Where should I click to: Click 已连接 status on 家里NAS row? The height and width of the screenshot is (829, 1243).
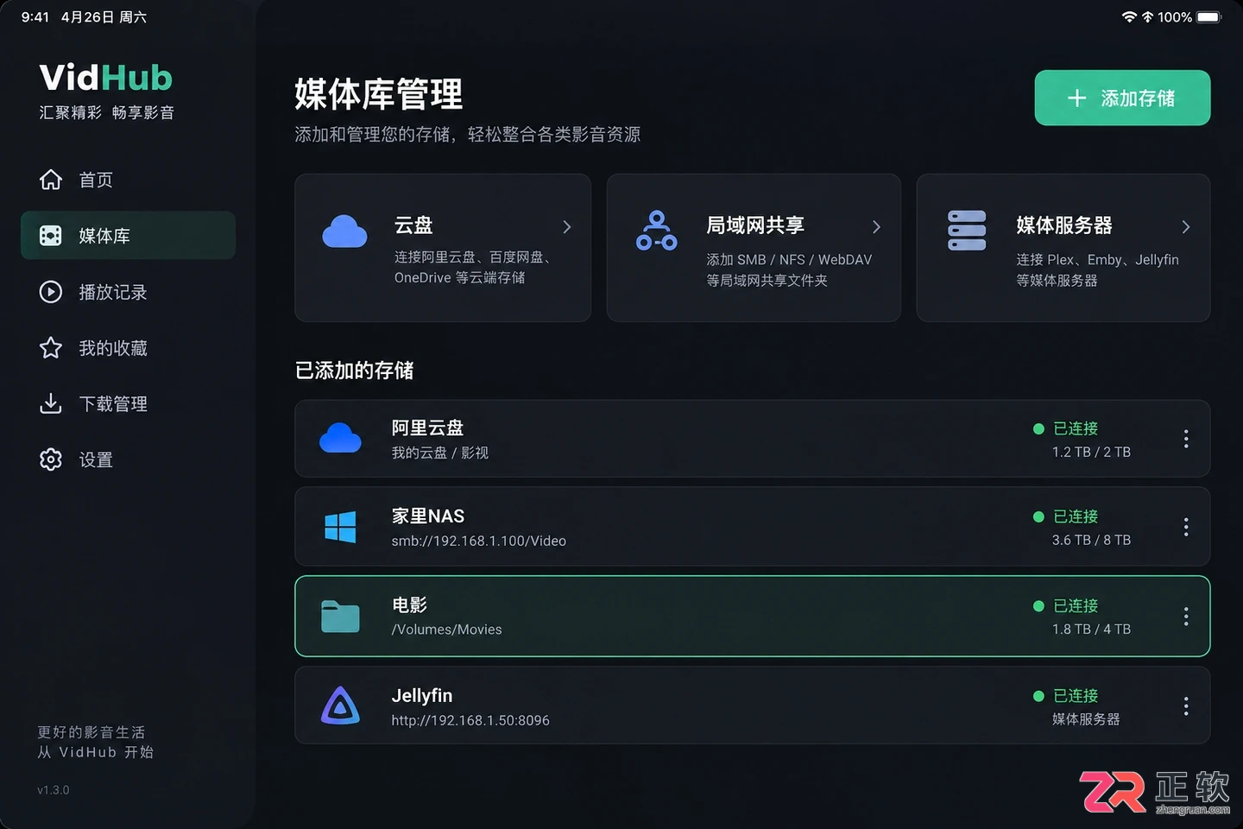[1066, 516]
